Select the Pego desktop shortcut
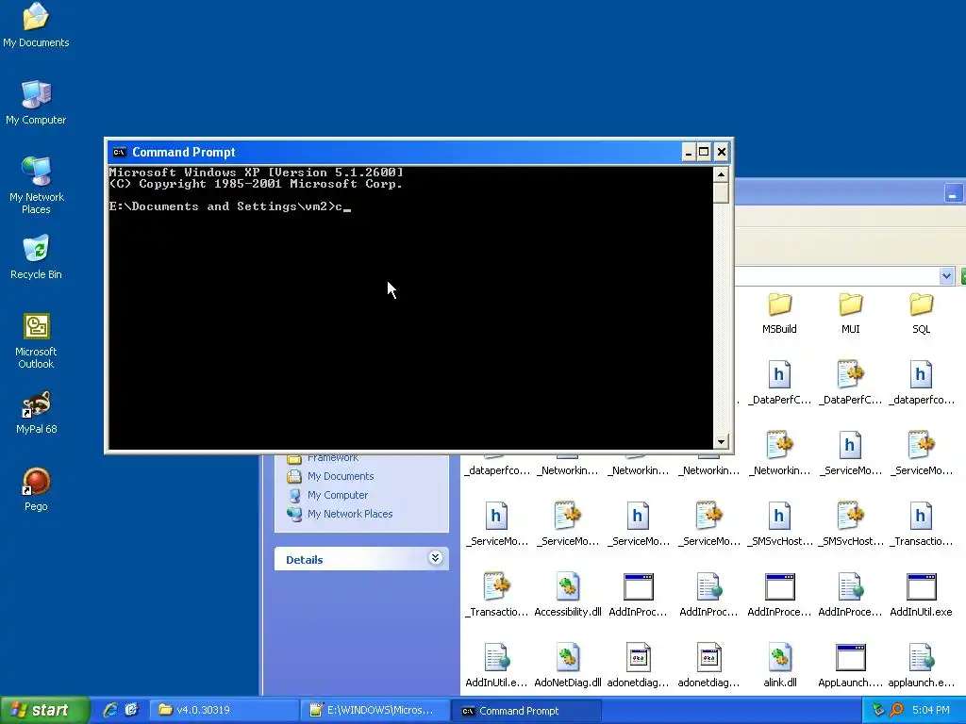Image resolution: width=966 pixels, height=724 pixels. [36, 489]
